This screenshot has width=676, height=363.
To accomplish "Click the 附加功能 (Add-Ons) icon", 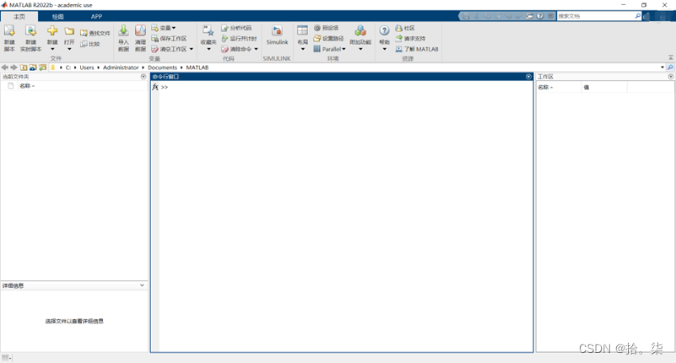I will pyautogui.click(x=360, y=30).
